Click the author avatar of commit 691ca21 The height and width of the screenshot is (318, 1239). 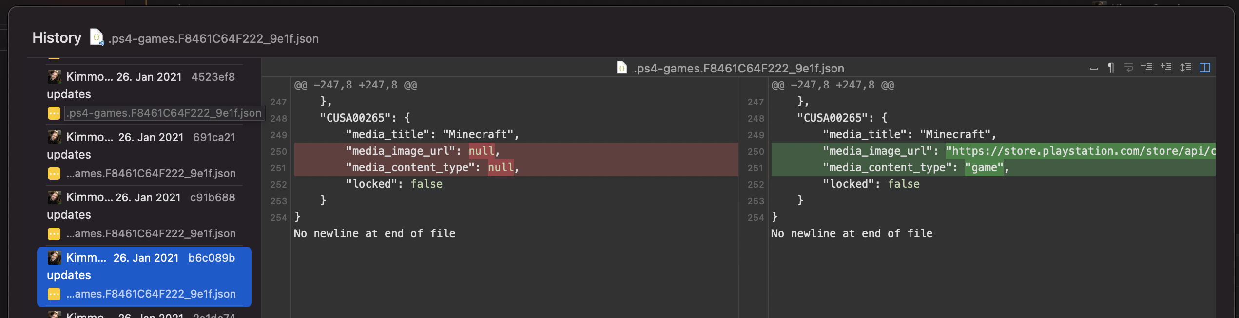click(54, 137)
